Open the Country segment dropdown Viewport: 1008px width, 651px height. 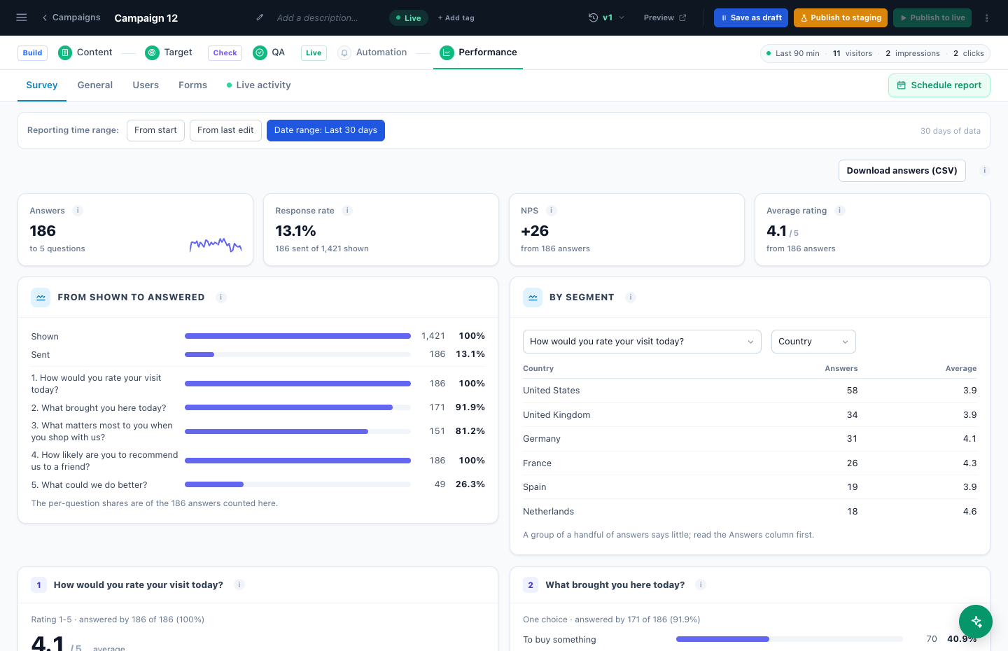click(813, 342)
